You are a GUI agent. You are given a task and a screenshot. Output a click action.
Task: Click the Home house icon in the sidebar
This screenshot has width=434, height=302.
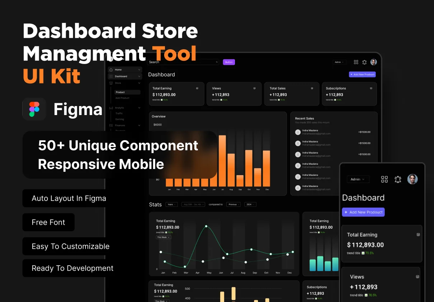coord(111,70)
